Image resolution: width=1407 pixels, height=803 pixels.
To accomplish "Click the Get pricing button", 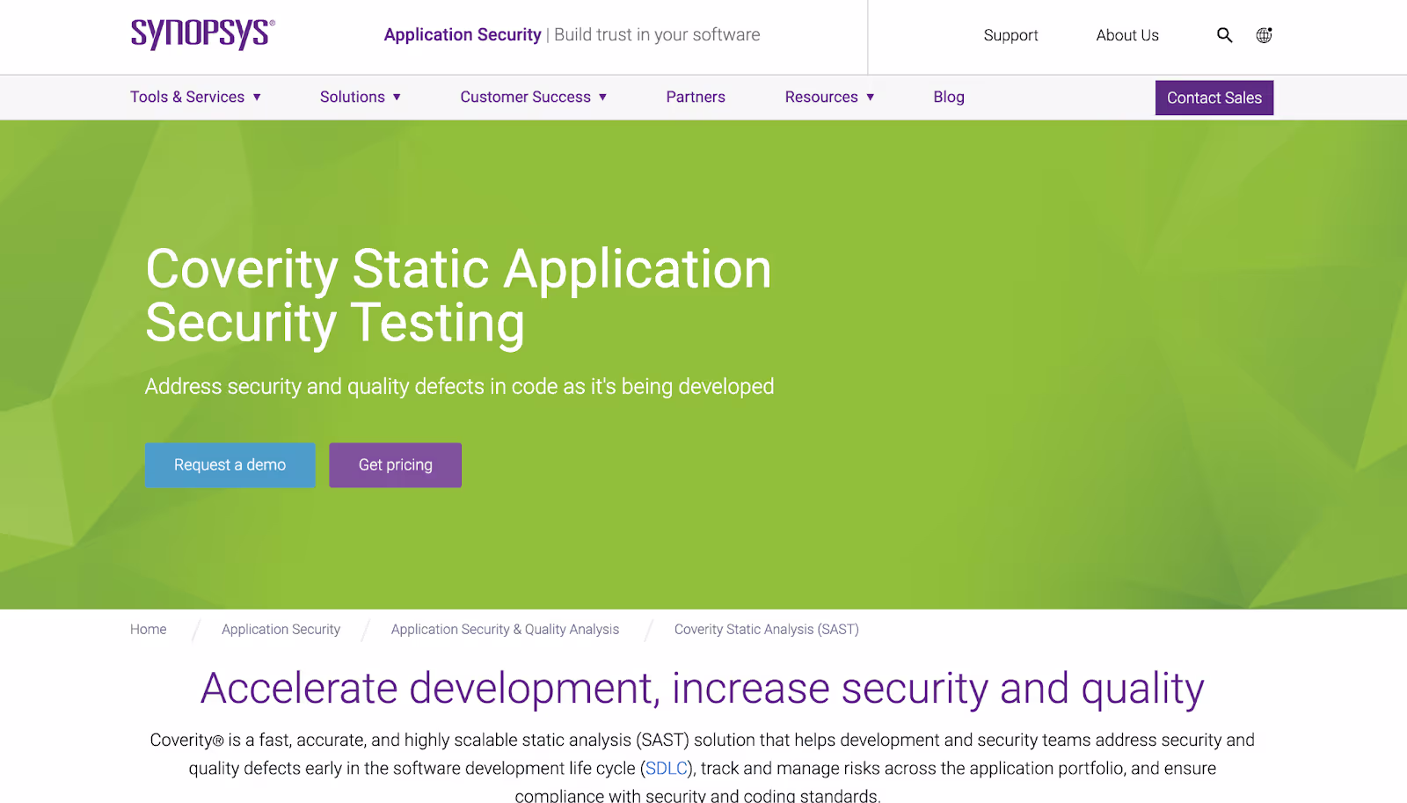I will (395, 465).
